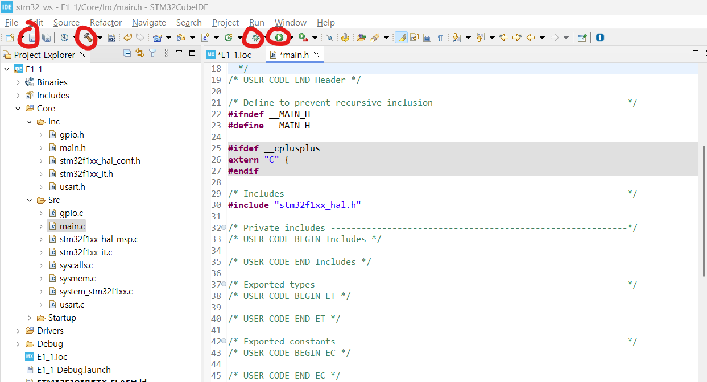
Task: Open the dropdown arrow beside the green Run icon
Action: (291, 38)
